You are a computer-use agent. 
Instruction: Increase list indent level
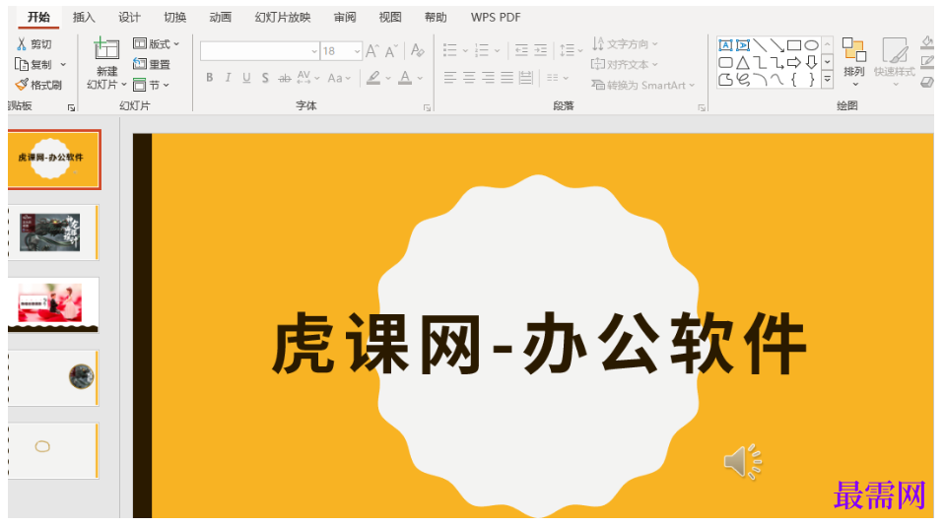click(541, 50)
